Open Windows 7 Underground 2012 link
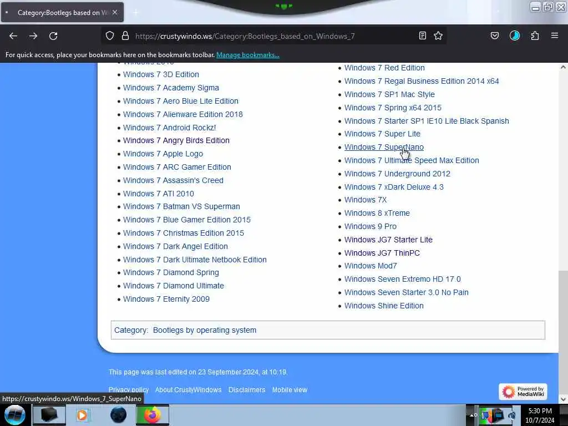 pyautogui.click(x=397, y=174)
